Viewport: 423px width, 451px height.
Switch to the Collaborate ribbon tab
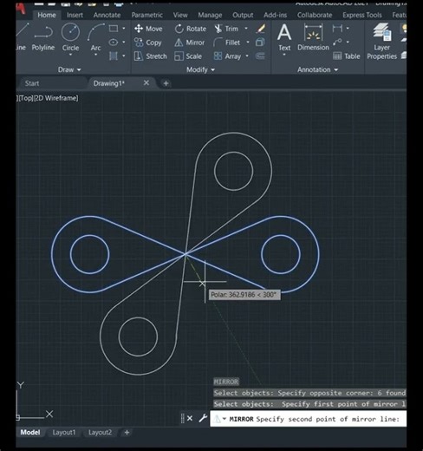point(315,15)
